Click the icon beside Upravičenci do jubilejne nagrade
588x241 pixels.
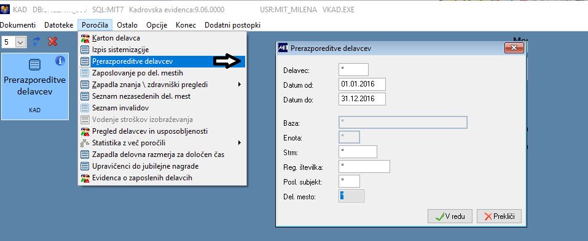coord(85,166)
